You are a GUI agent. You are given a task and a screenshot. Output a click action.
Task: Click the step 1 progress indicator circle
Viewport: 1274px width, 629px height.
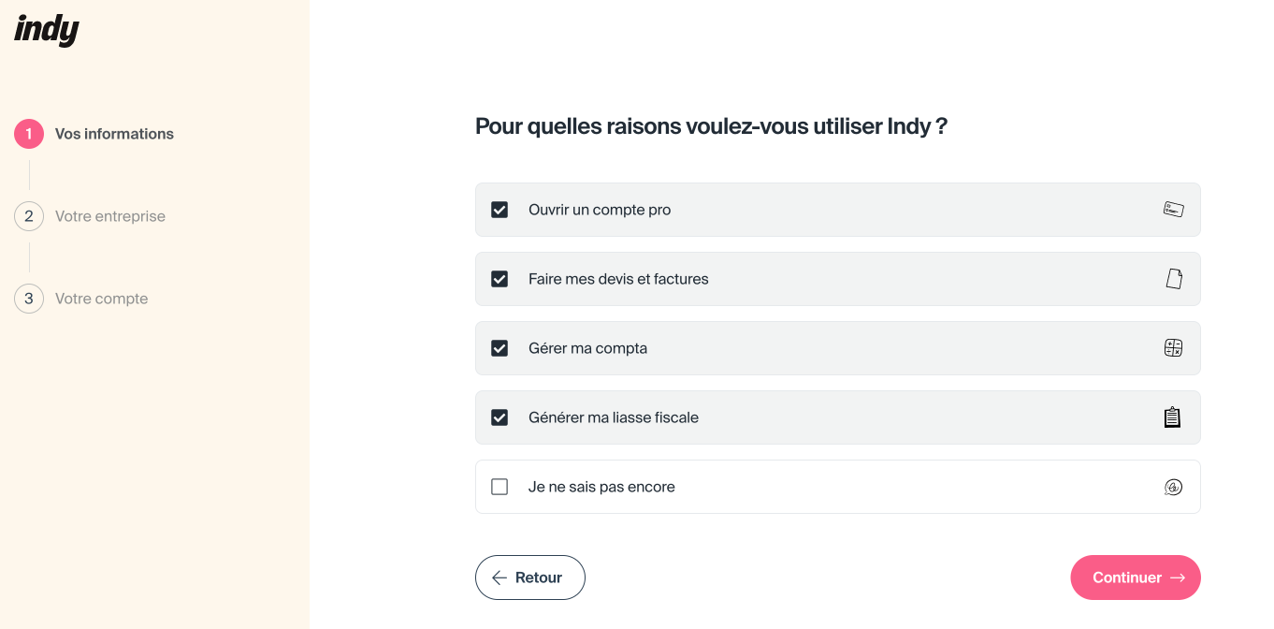[28, 133]
